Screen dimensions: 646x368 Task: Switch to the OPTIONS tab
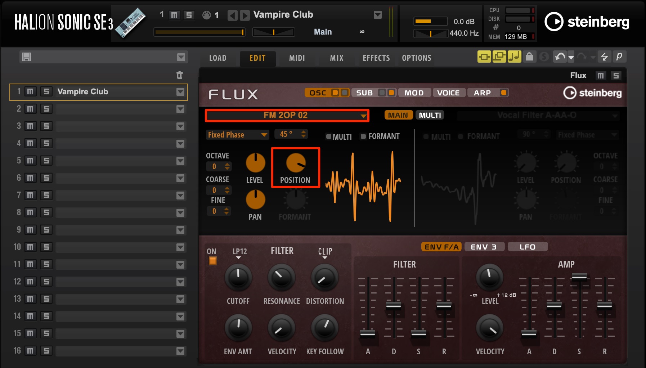(x=417, y=58)
